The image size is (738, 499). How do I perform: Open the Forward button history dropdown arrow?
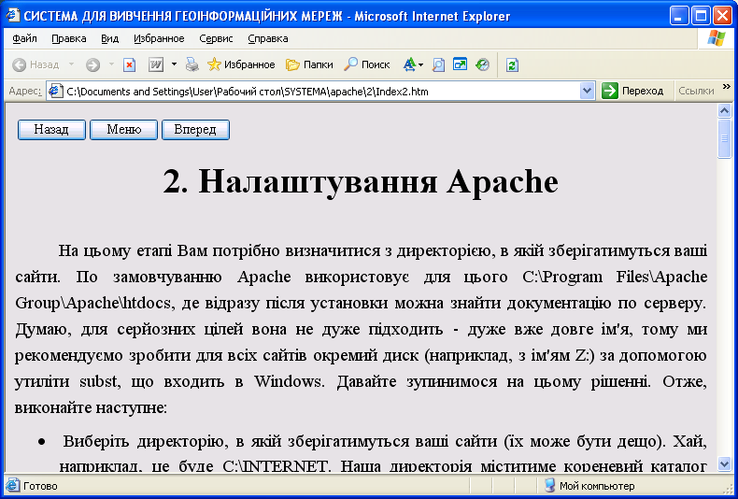tap(111, 64)
